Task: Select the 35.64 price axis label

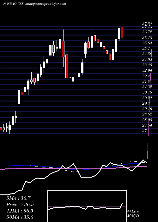Action: pyautogui.click(x=147, y=43)
